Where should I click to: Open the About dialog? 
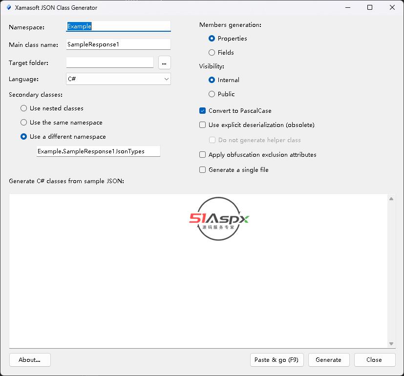30,360
